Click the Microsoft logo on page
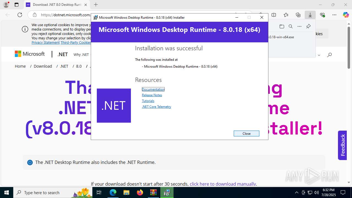 coord(30,54)
